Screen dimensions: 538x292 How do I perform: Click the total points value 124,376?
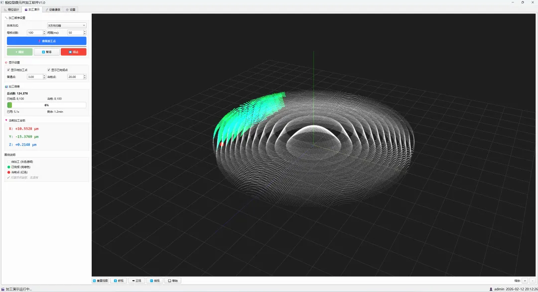(22, 93)
